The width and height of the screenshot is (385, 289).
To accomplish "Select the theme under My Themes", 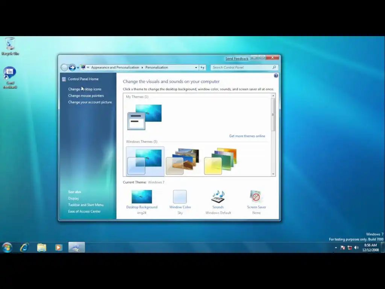I will pyautogui.click(x=145, y=117).
